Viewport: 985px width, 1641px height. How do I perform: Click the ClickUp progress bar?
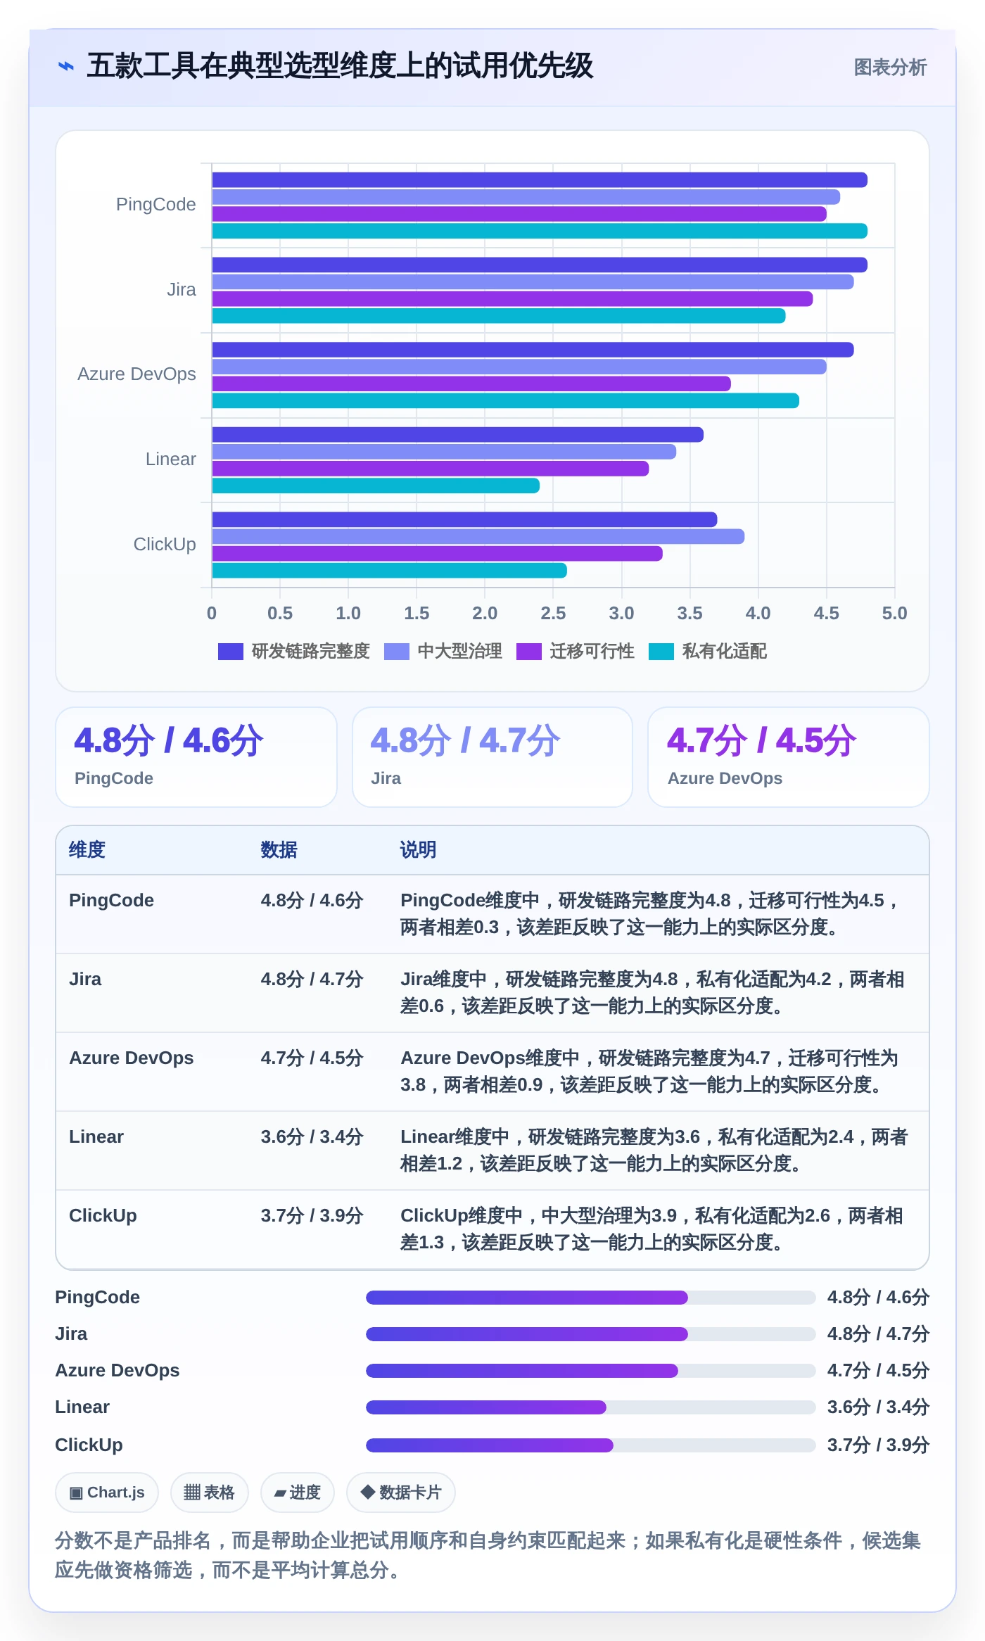point(591,1445)
